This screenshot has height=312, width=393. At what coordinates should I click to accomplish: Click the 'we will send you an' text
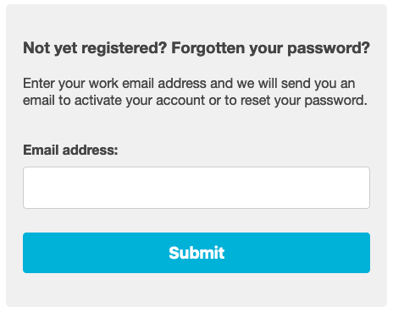[x=296, y=84]
